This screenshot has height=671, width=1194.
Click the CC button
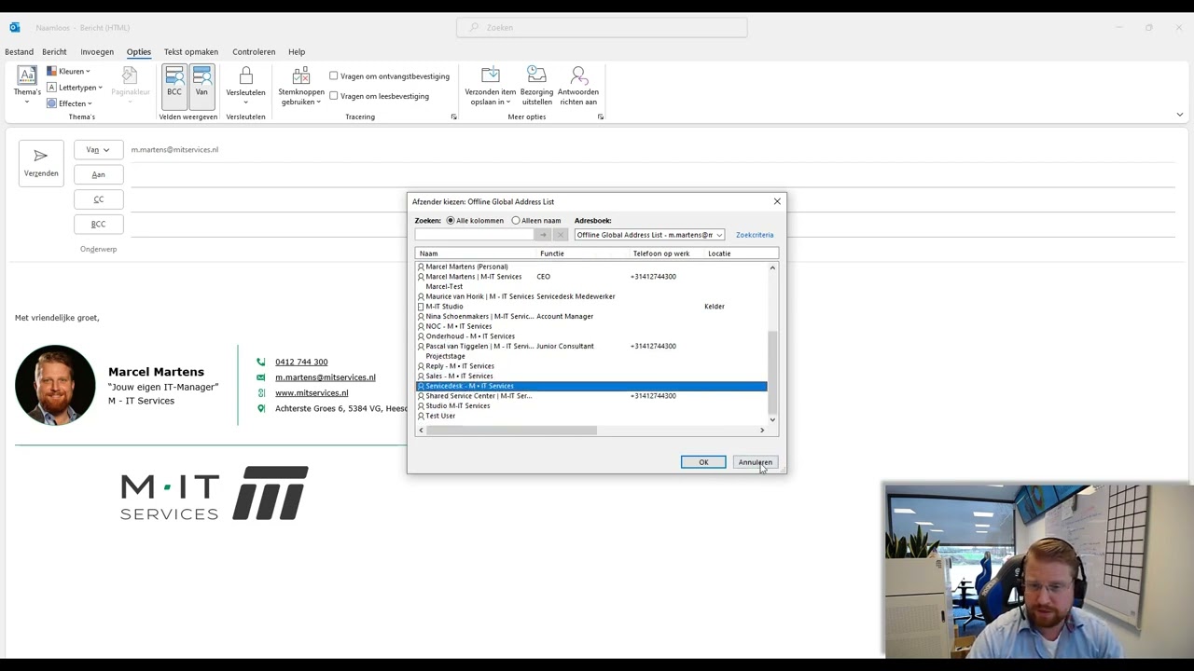click(98, 199)
